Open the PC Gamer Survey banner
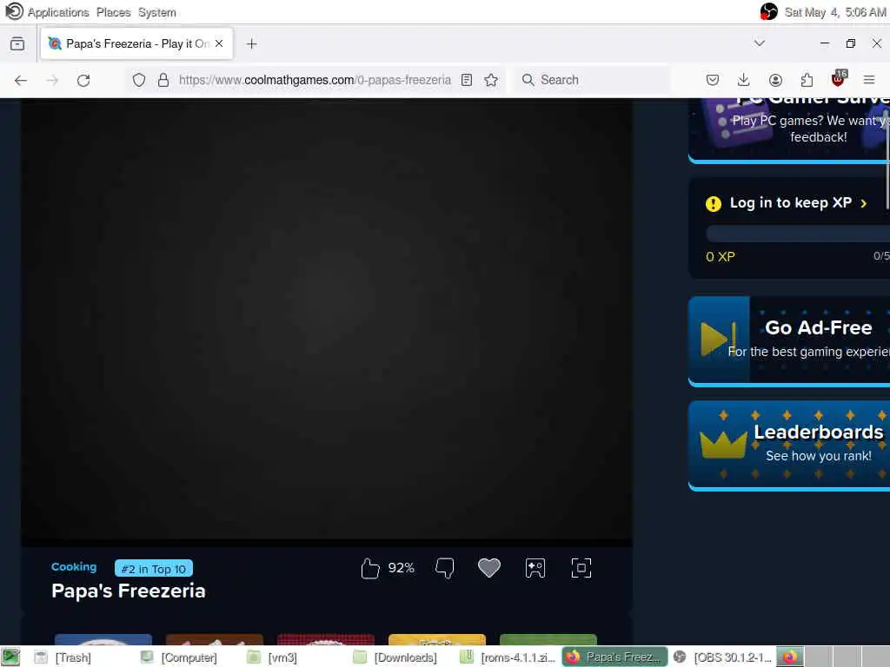Viewport: 890px width, 667px height. pyautogui.click(x=789, y=130)
